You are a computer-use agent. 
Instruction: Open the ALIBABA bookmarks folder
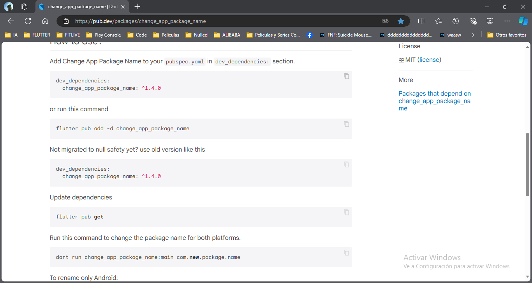point(227,35)
